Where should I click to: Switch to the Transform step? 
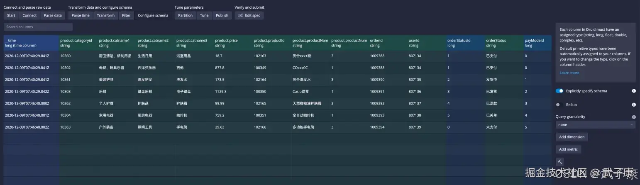tap(106, 15)
